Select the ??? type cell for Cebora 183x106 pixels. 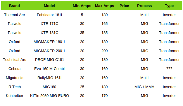tap(169, 69)
